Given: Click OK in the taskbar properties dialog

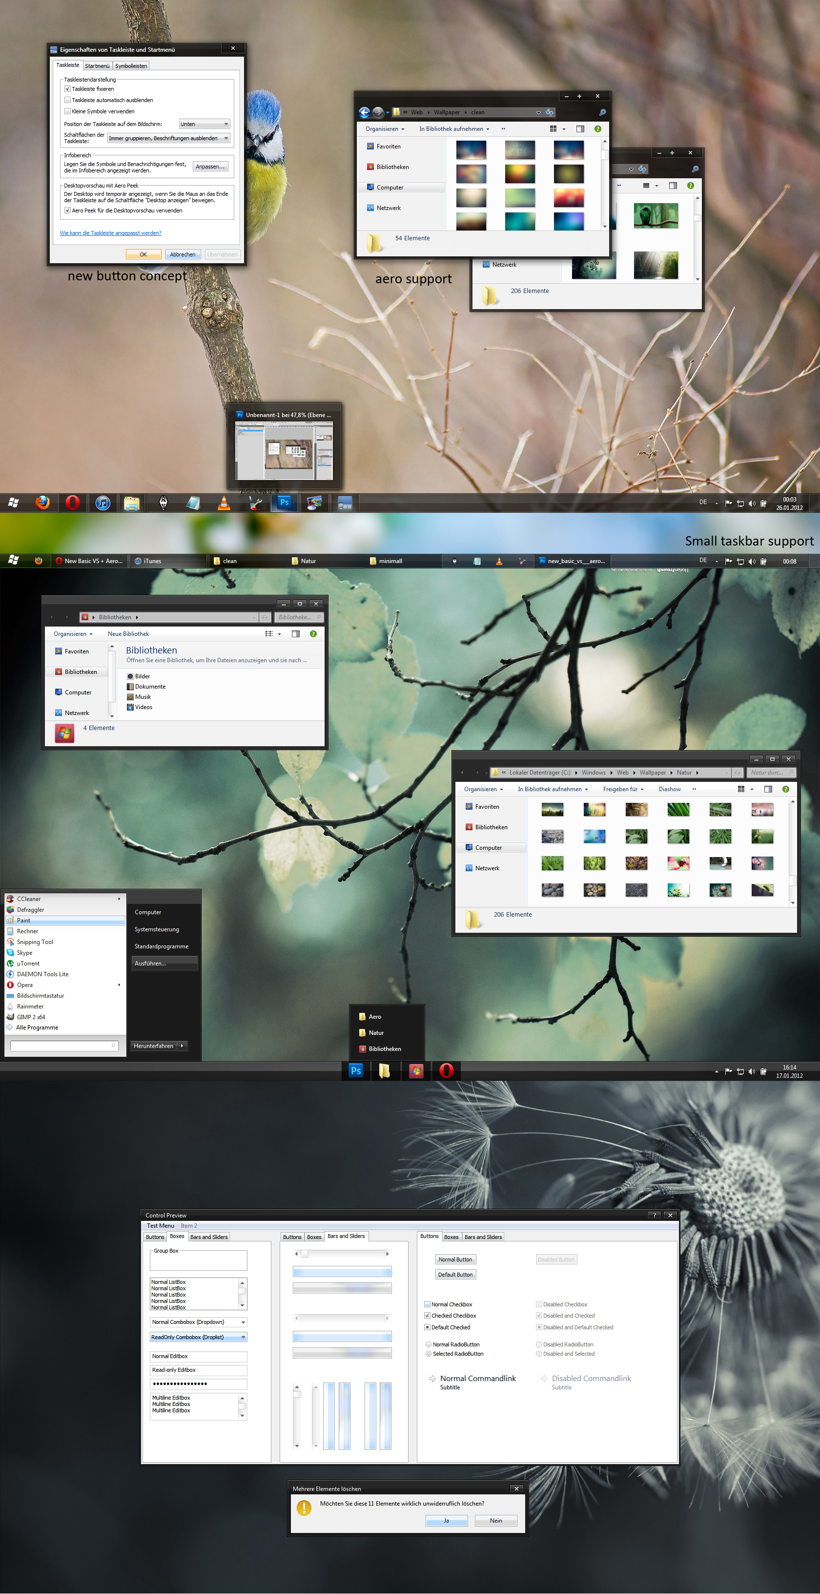Looking at the screenshot, I should point(143,254).
